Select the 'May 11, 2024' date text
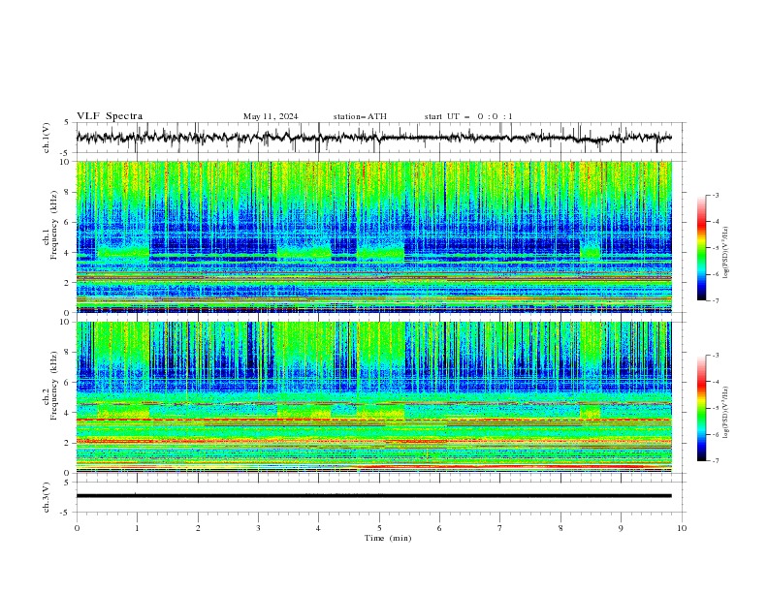 271,116
